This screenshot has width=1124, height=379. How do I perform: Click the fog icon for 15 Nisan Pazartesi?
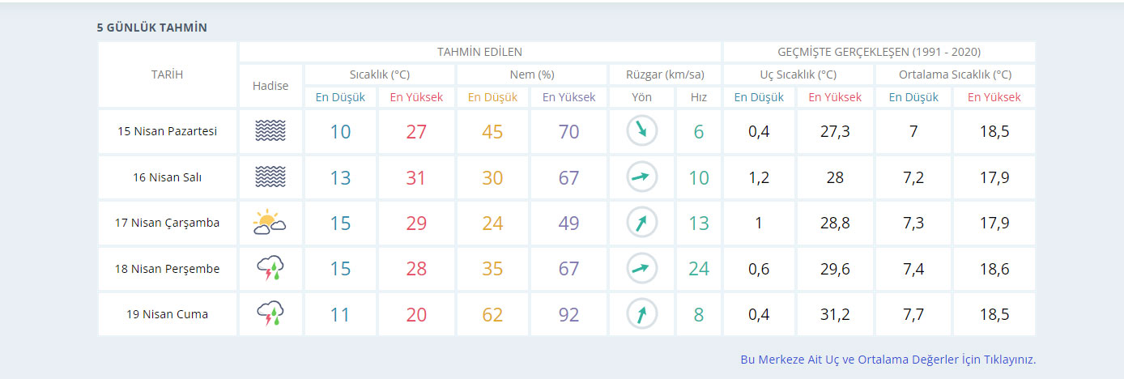pos(270,131)
